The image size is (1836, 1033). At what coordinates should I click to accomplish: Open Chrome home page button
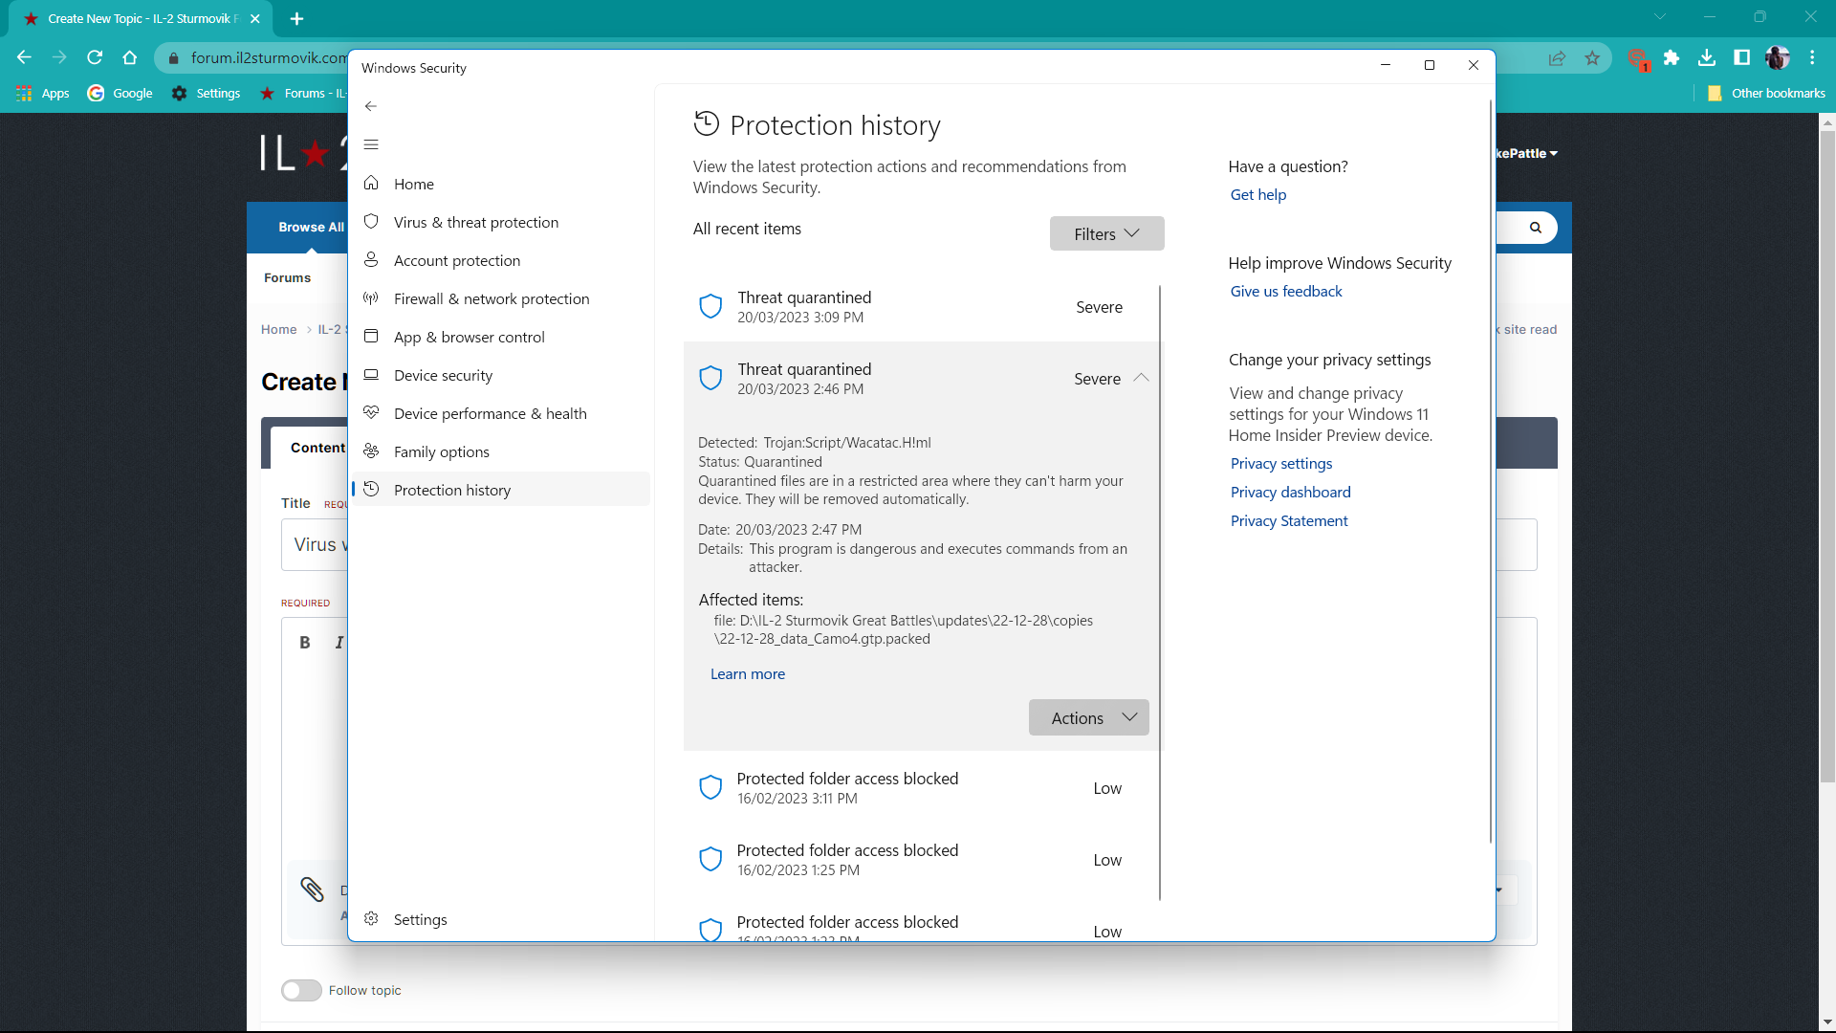pyautogui.click(x=130, y=57)
